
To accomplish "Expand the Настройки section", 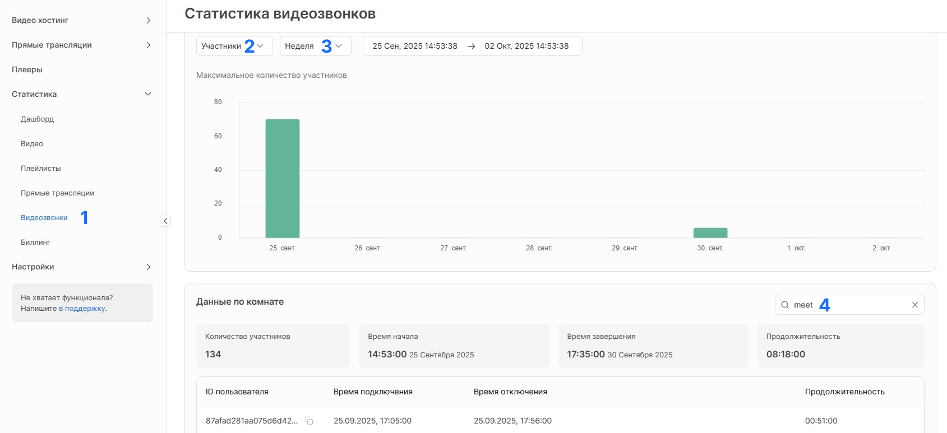I will click(148, 267).
